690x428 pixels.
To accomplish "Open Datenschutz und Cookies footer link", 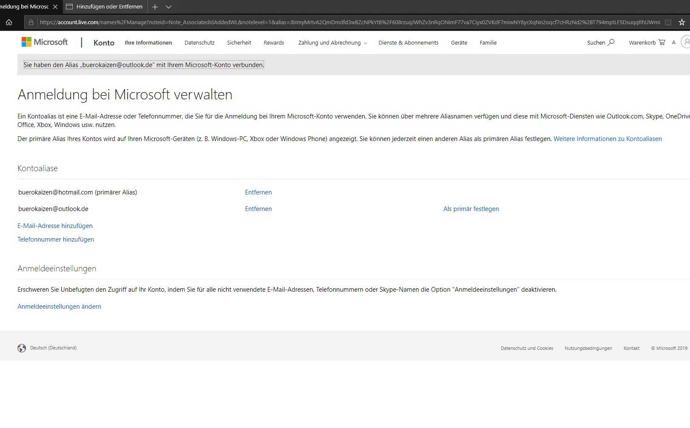I will coord(527,348).
